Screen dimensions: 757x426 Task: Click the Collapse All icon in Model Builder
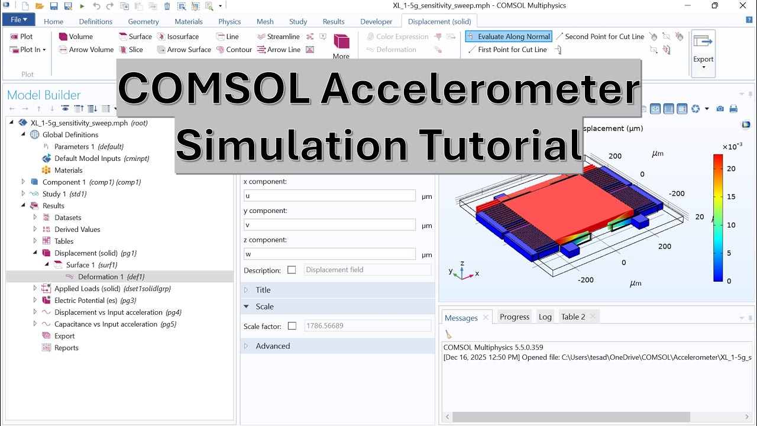[x=78, y=109]
